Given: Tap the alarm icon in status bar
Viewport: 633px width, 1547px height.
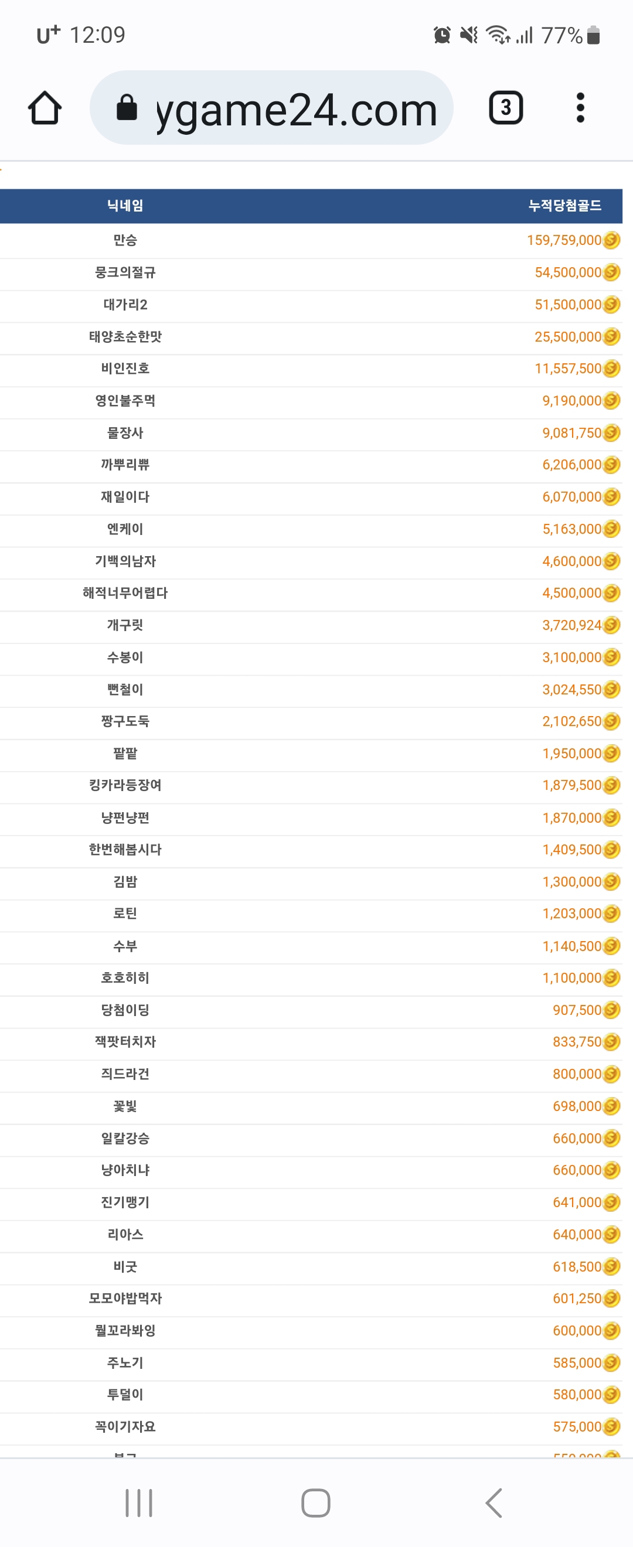Looking at the screenshot, I should click(x=442, y=35).
